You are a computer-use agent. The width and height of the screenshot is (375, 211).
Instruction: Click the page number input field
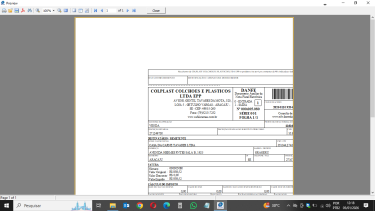click(111, 10)
